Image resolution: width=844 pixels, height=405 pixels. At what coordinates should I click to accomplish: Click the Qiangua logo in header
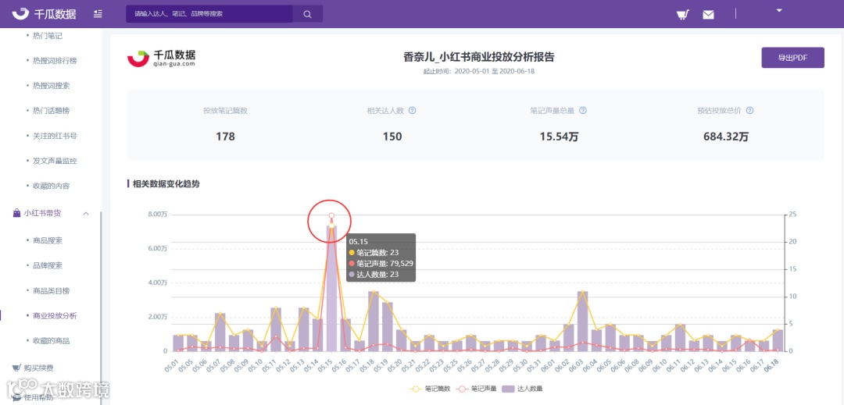(x=44, y=14)
